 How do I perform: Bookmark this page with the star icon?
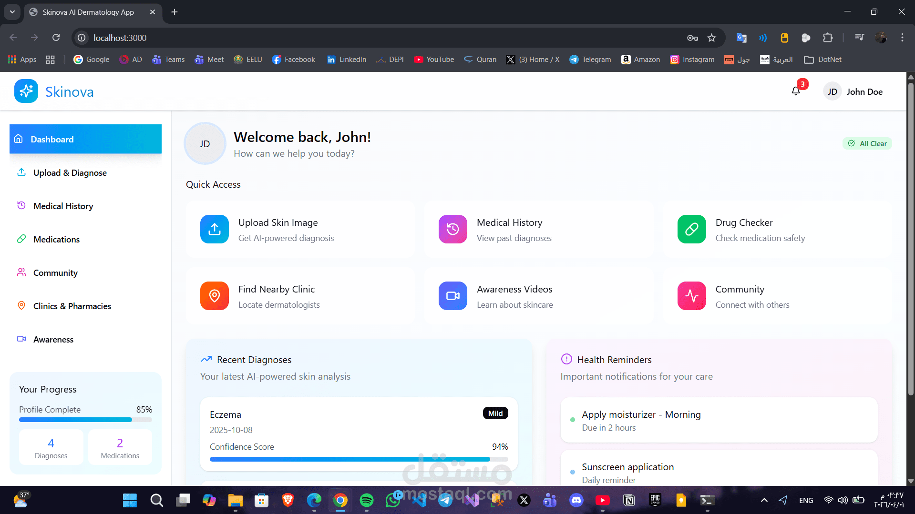[711, 38]
